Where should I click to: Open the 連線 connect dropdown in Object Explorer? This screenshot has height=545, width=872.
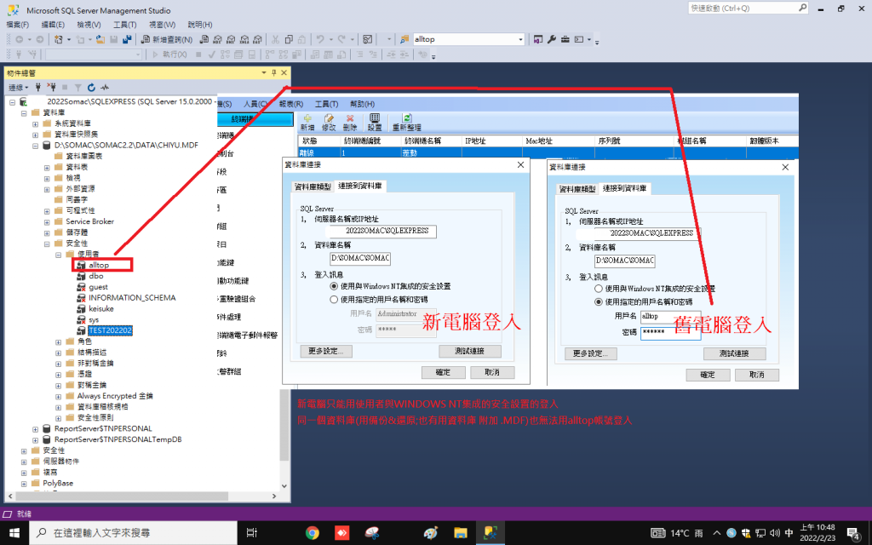click(19, 88)
